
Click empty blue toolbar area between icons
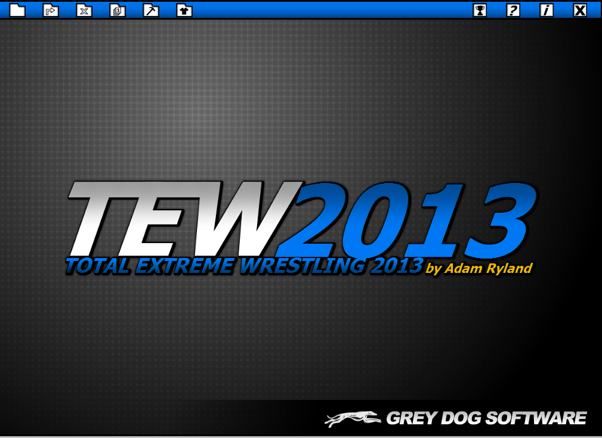click(x=328, y=10)
